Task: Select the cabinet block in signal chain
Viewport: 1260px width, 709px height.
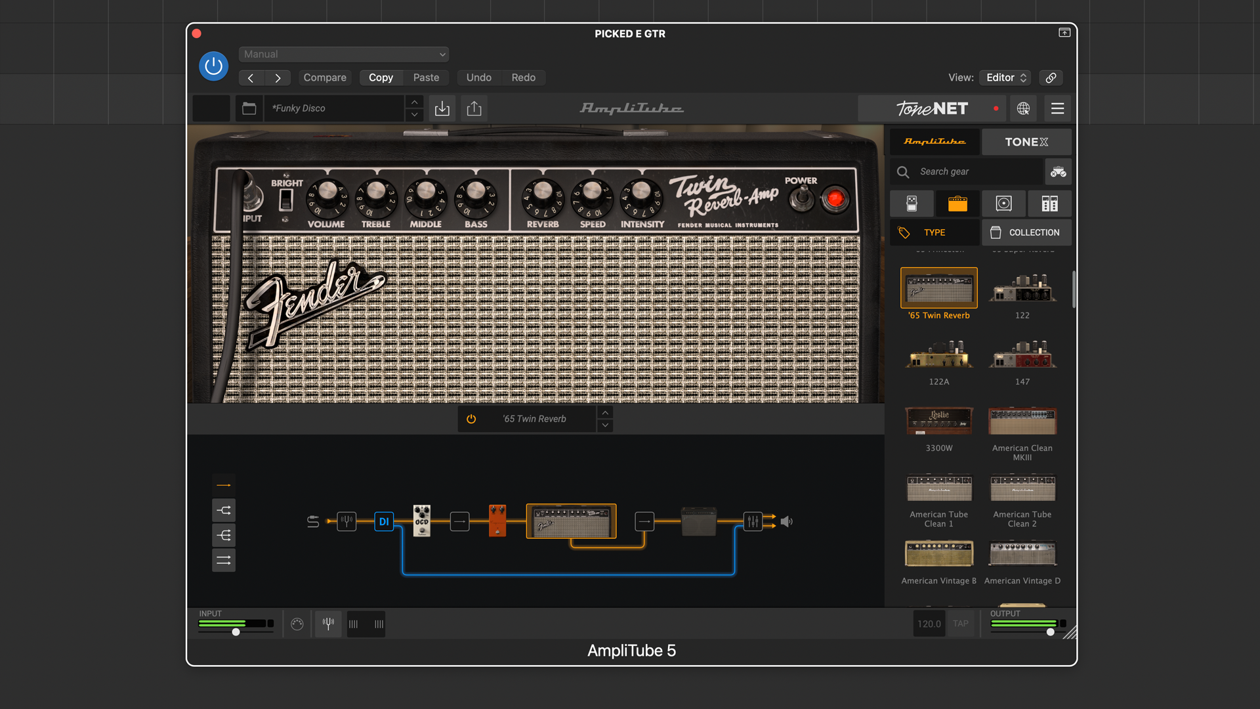Action: [x=698, y=521]
